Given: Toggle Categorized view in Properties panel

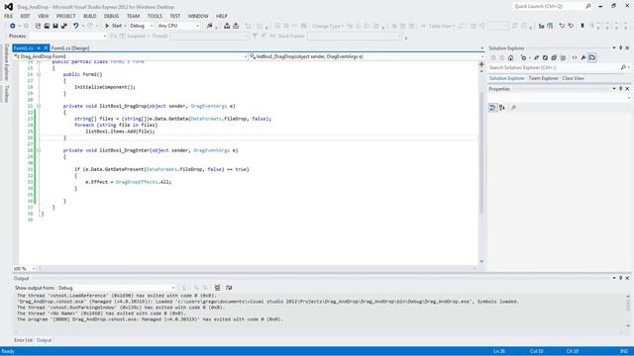Looking at the screenshot, I should (x=492, y=108).
